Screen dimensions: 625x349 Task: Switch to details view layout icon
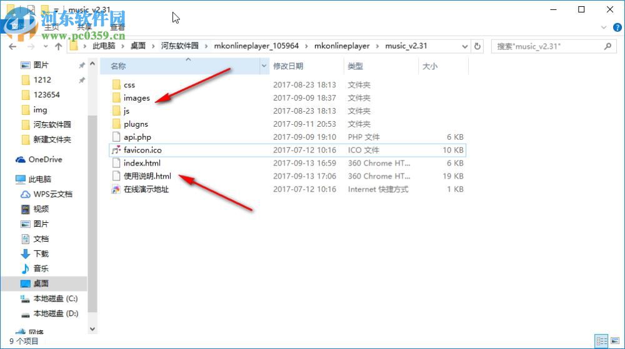point(601,341)
